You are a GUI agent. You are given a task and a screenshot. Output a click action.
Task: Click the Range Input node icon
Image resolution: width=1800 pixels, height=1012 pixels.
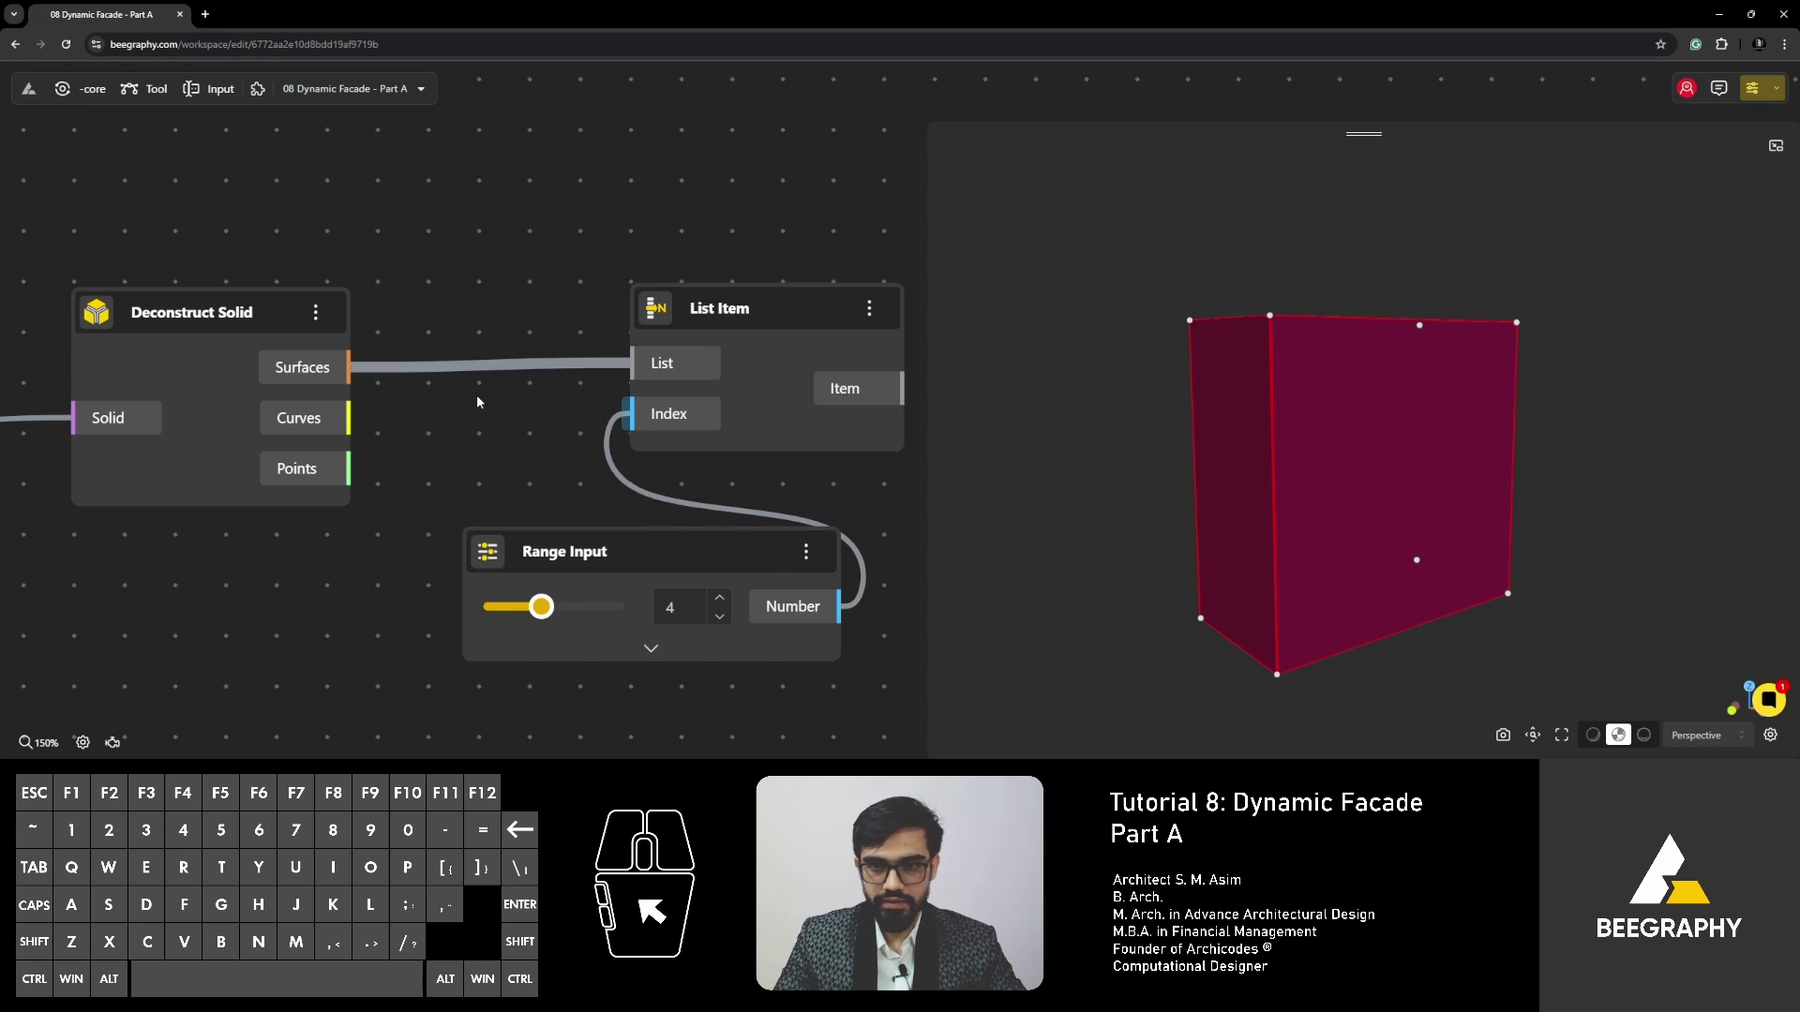click(487, 551)
